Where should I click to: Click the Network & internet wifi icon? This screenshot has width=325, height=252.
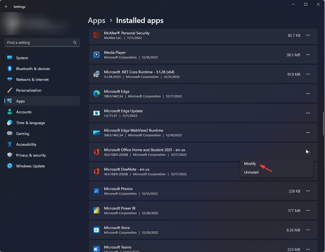click(10, 79)
